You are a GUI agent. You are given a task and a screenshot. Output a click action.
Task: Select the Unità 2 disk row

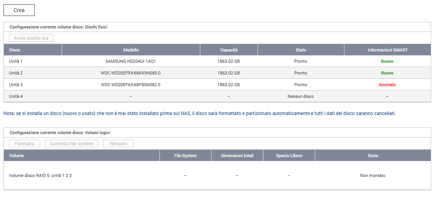tap(16, 73)
